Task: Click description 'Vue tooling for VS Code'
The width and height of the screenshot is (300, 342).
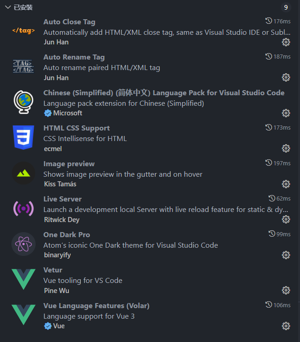Action: pos(83,281)
